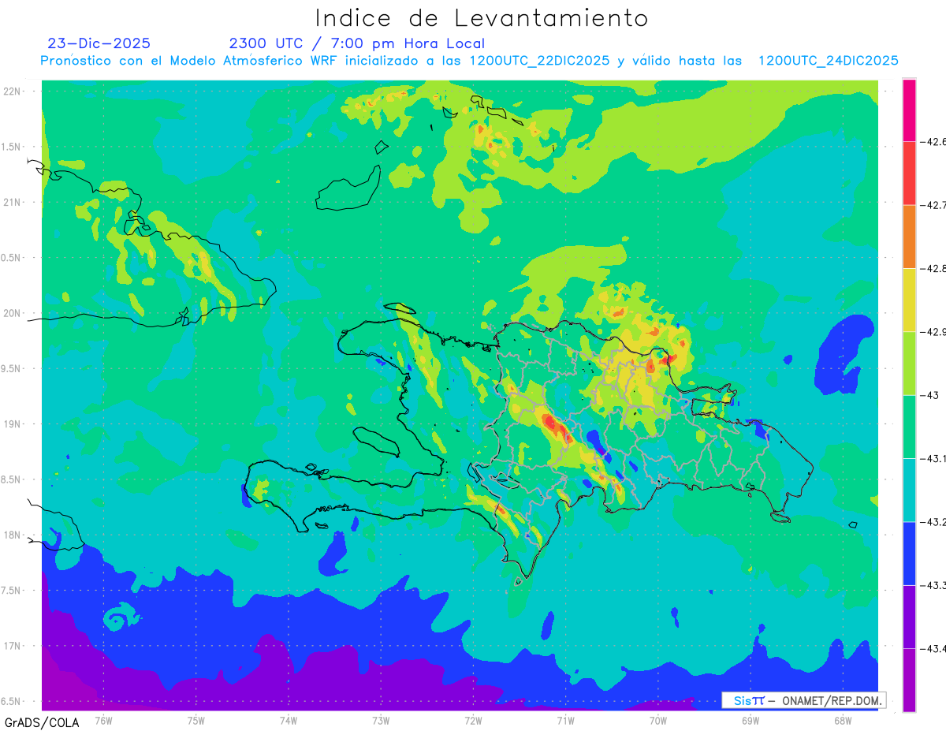Click the color bar value '-42.9'
Viewport: 946px width, 731px height.
[x=933, y=331]
